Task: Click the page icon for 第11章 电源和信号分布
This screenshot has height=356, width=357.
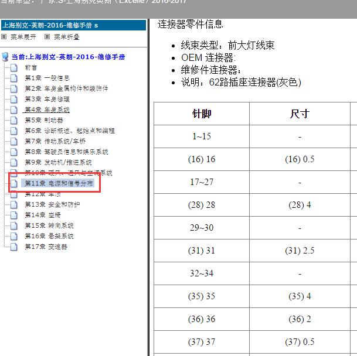Action: pos(14,183)
